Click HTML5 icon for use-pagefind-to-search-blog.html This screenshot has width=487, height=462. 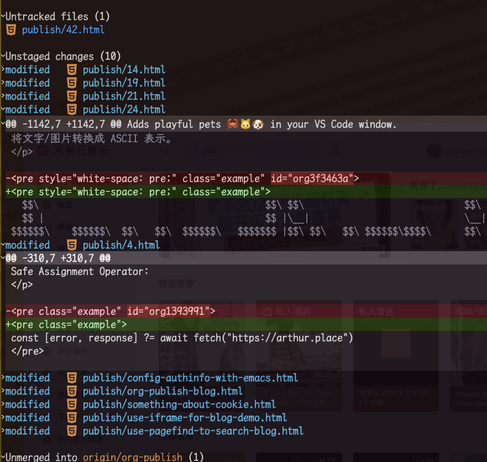(71, 431)
